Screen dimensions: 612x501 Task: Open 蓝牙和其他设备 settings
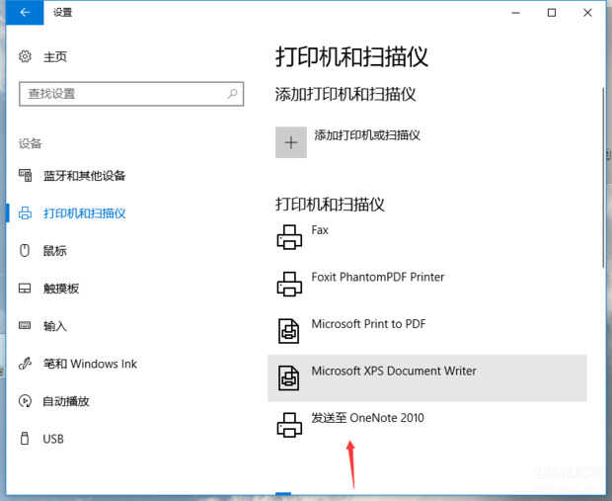pos(84,176)
